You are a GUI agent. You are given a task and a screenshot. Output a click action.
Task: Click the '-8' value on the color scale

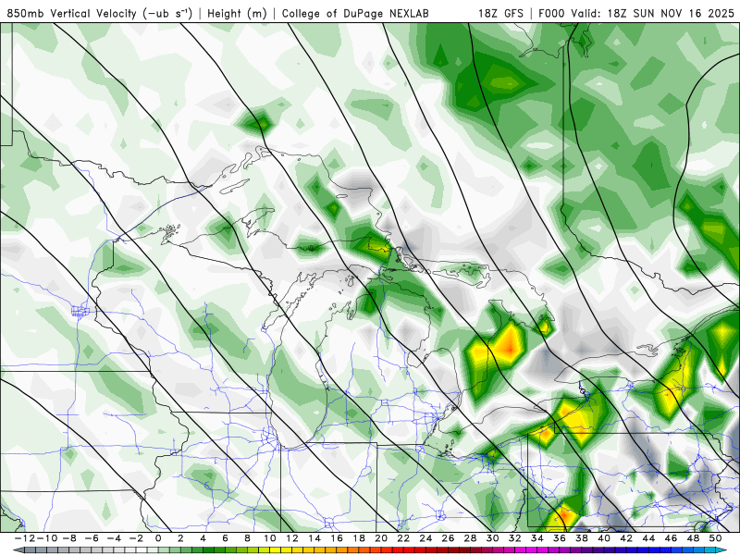[x=70, y=538]
